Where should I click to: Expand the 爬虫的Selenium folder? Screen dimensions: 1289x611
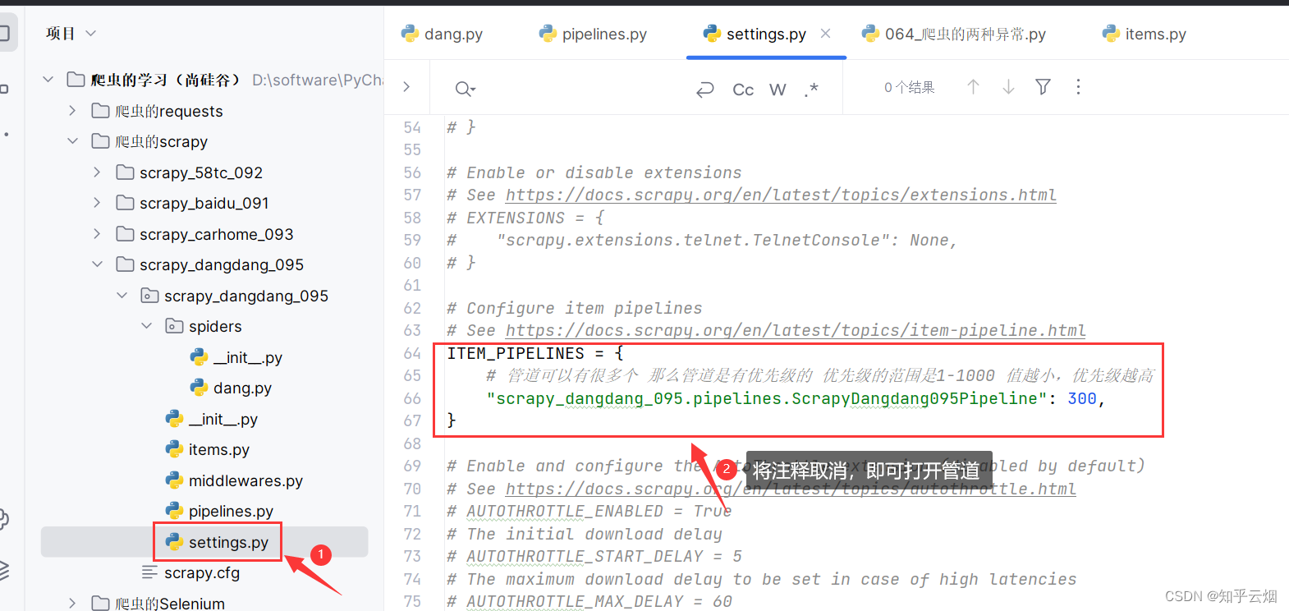(x=72, y=604)
